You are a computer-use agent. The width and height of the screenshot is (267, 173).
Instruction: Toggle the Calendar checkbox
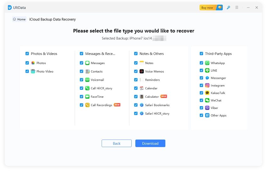pos(136,88)
